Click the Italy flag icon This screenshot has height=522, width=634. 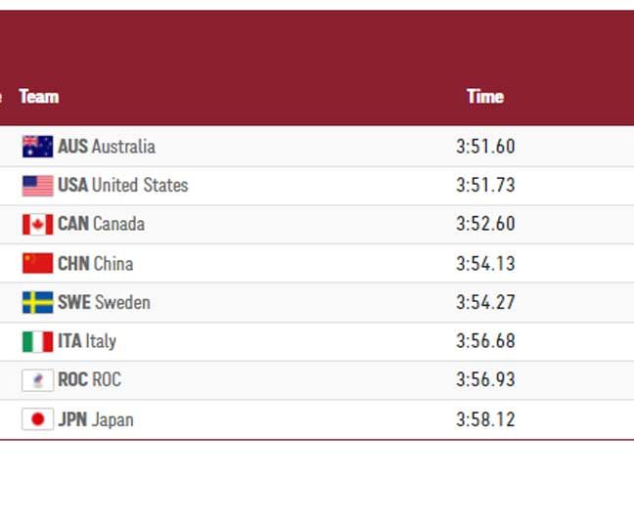tap(37, 341)
